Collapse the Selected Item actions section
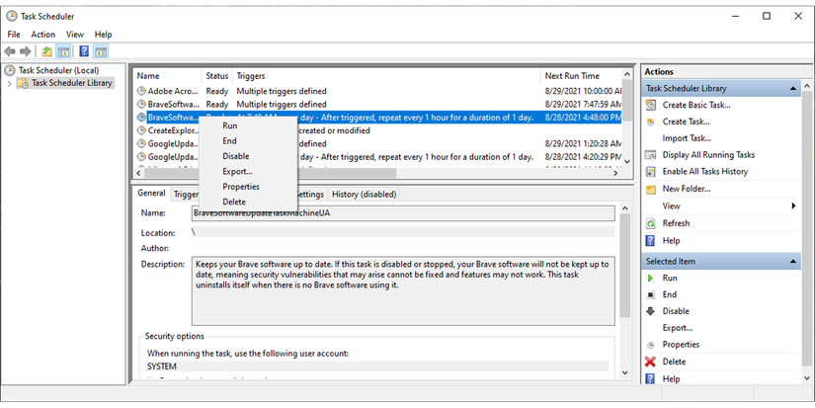This screenshot has height=408, width=815. [792, 262]
